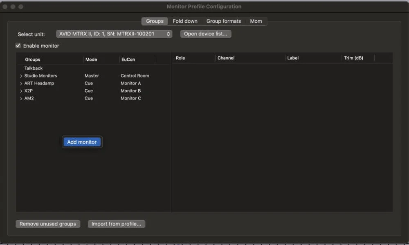Viewport: 409px width, 245px height.
Task: Switch to the Fold down tab
Action: point(185,21)
